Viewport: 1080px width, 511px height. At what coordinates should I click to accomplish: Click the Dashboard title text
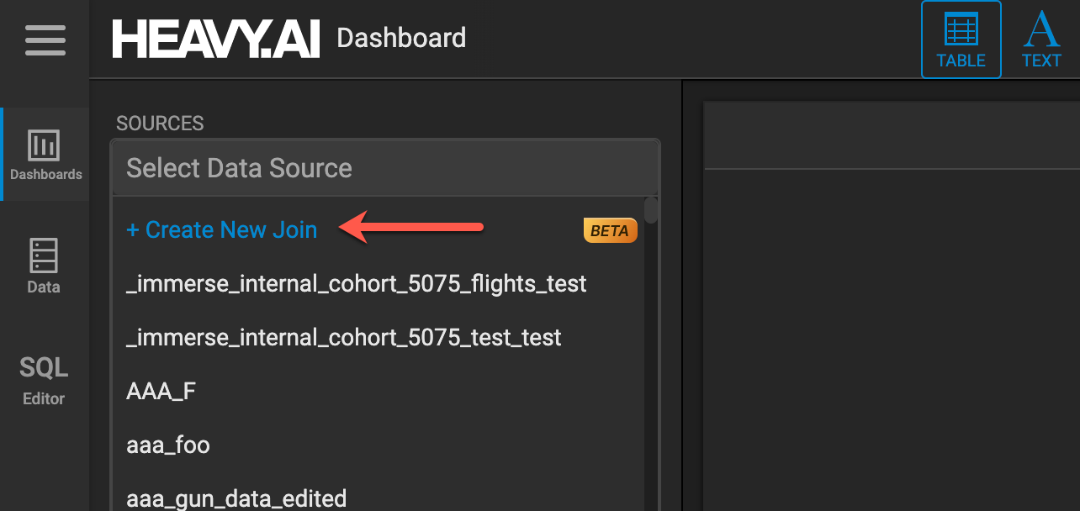[x=401, y=38]
